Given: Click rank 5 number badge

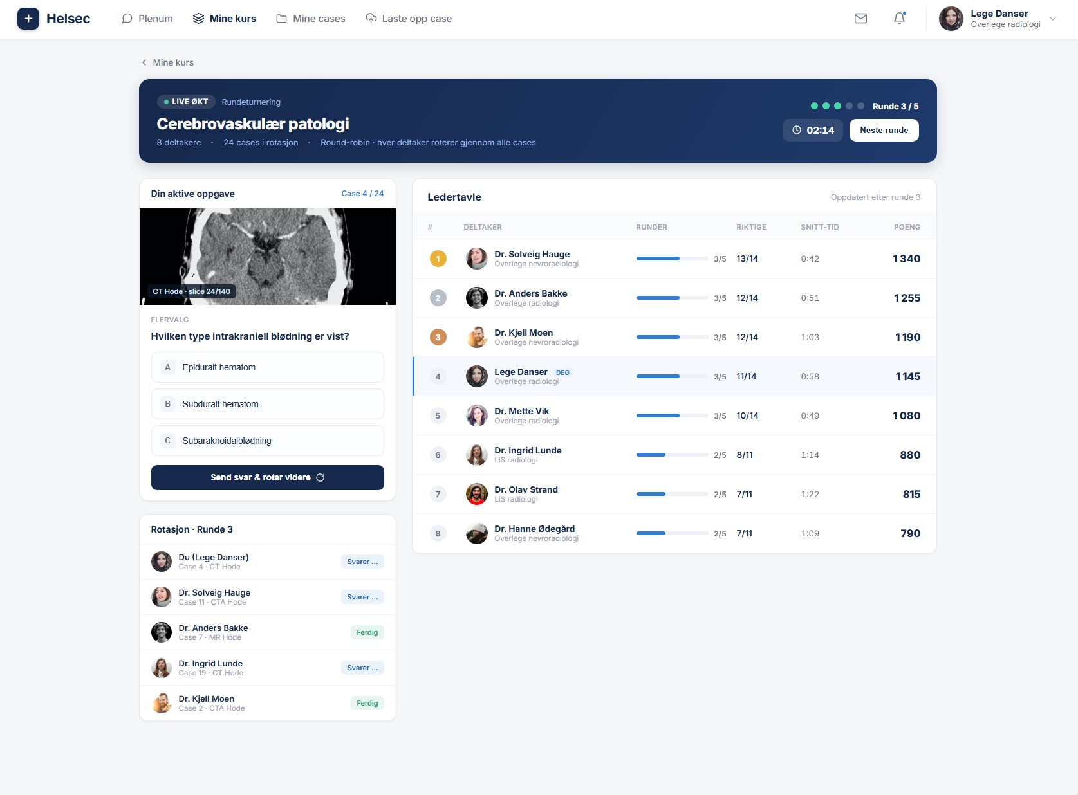Looking at the screenshot, I should click(438, 416).
